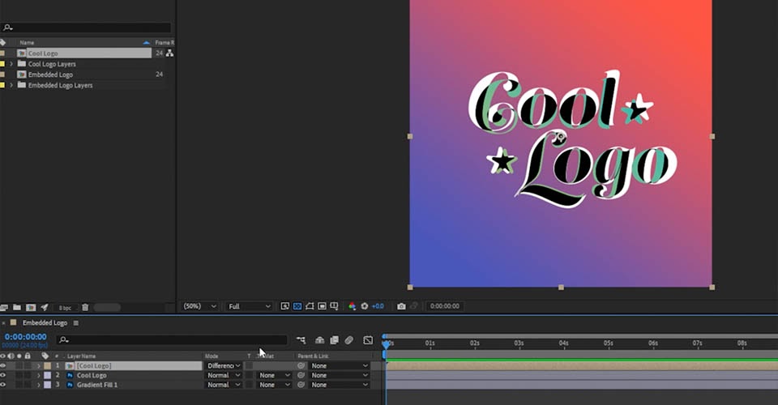
Task: Click the viewer timecode 0:00:00:00
Action: click(445, 306)
